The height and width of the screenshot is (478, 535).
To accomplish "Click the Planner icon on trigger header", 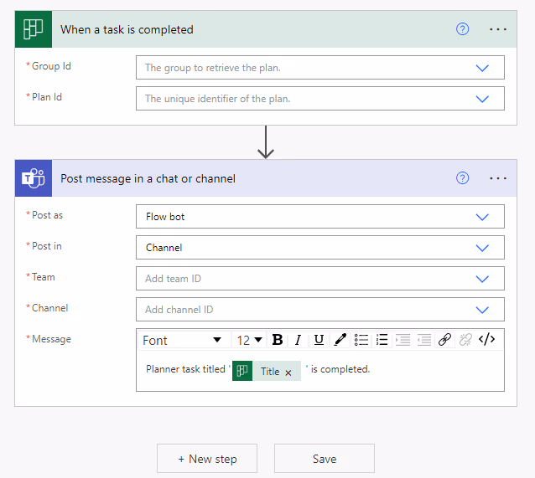I will point(34,29).
